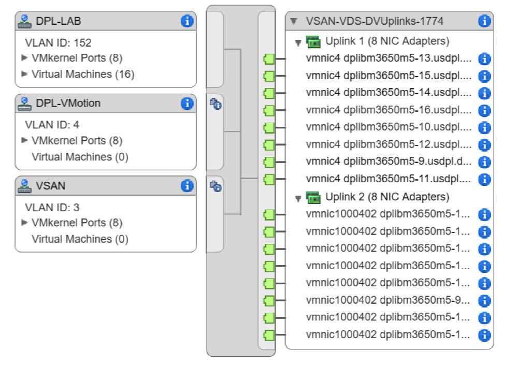Click VLAN ID: 4 text
The height and width of the screenshot is (365, 505).
(52, 125)
